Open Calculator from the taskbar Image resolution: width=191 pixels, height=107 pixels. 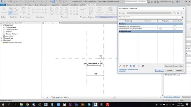(x=64, y=104)
